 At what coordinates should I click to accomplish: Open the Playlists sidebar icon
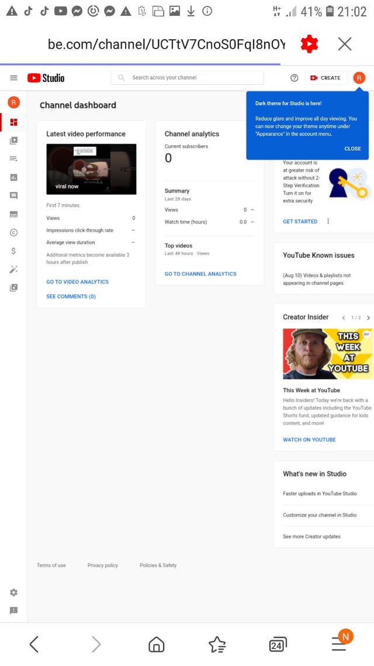(13, 159)
